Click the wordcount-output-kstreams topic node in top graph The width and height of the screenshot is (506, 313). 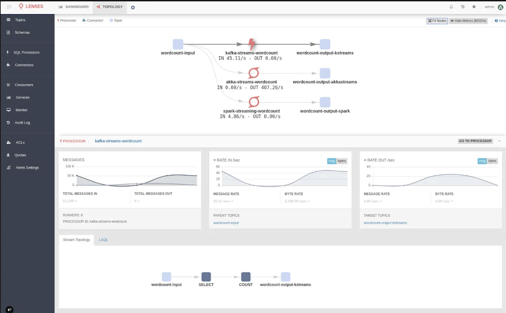coord(325,44)
